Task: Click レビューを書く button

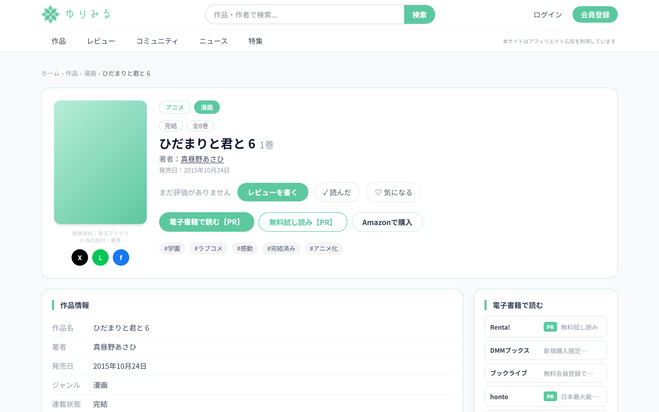Action: 273,192
